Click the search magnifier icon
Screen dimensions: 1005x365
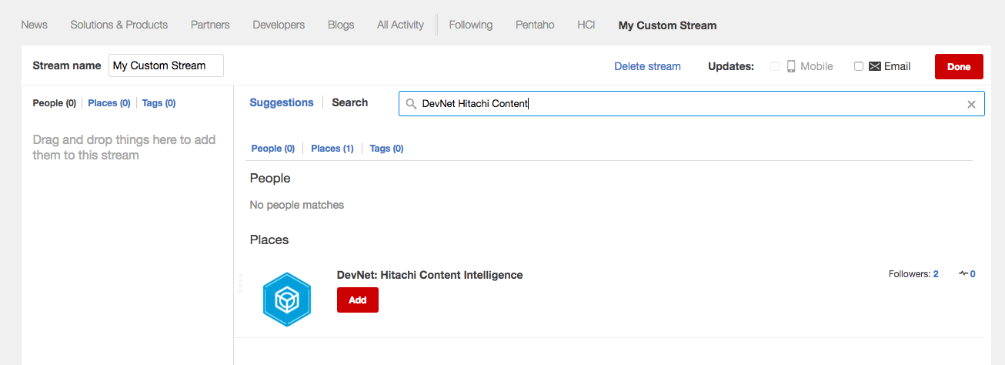click(411, 104)
